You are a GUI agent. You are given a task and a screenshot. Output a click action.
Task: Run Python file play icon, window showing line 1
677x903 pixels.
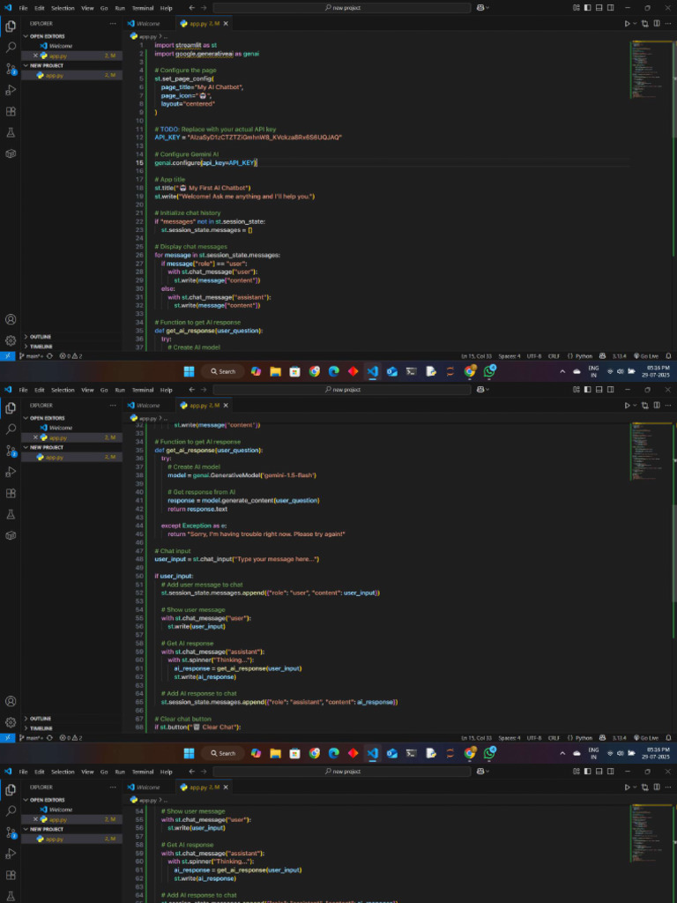tap(628, 24)
